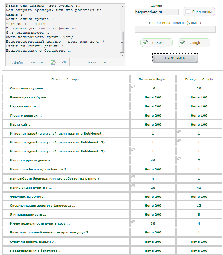The image size is (223, 255).
Task: Click the snapshot icon in ВебМоней (3) Yandex cell
Action: pos(133,149)
